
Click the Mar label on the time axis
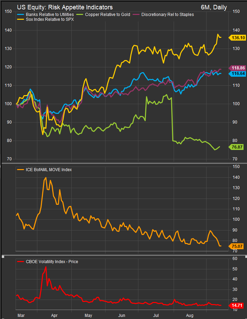point(21,315)
